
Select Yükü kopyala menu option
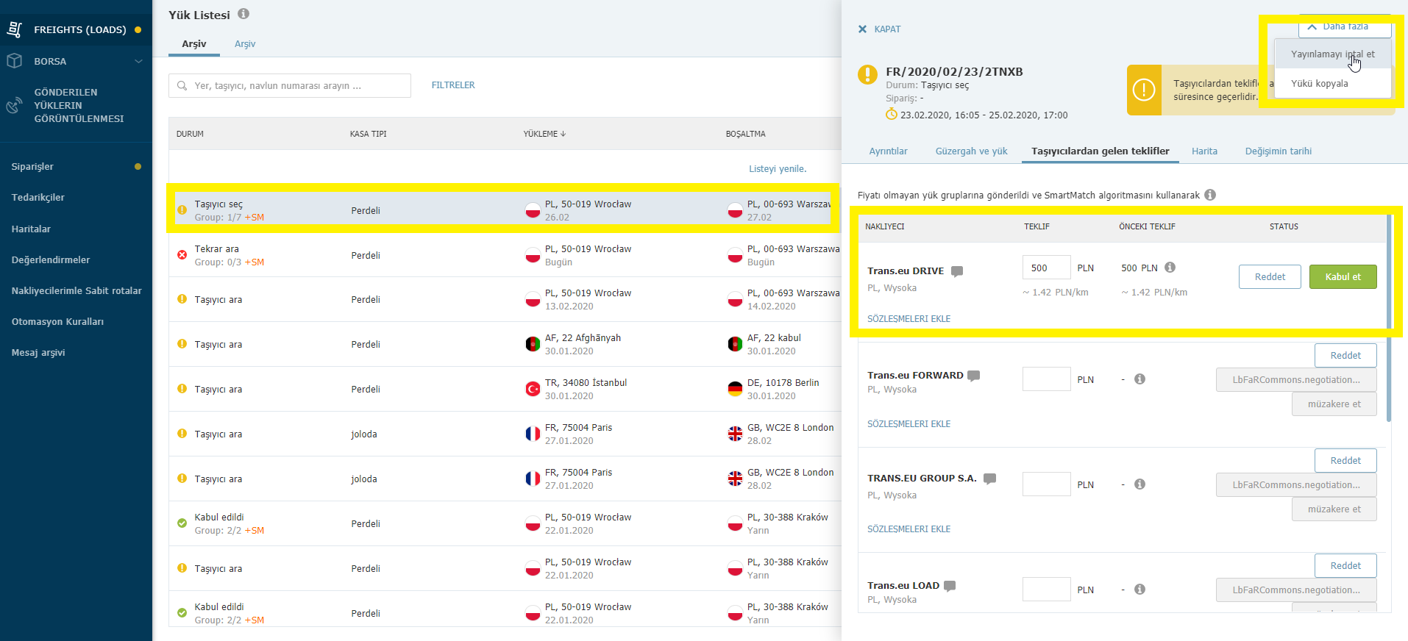[x=1332, y=83]
